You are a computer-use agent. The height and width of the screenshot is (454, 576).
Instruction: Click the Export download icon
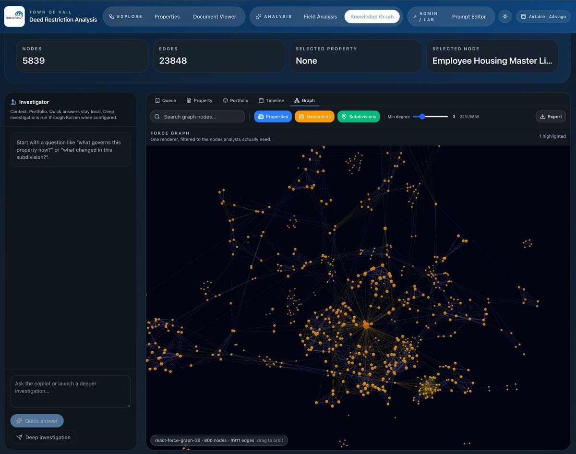(543, 117)
